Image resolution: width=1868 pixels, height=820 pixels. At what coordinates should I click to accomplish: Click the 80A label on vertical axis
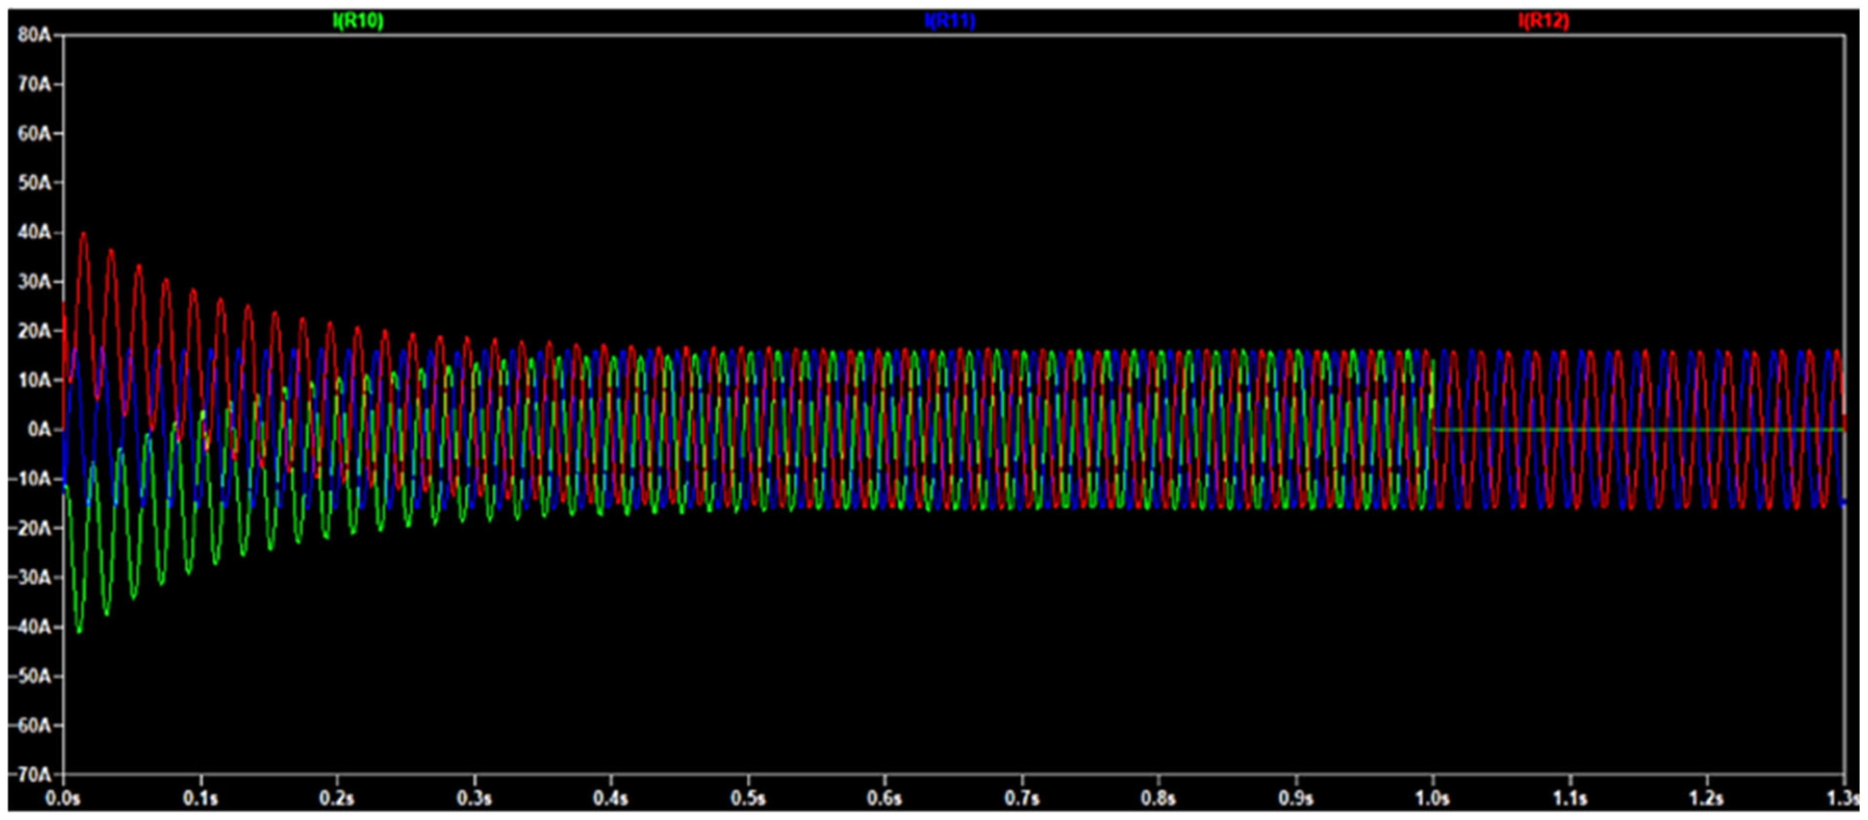[34, 35]
